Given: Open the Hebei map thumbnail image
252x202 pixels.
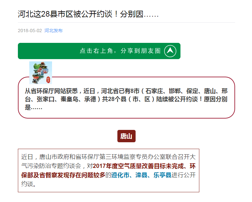Looking at the screenshot, I should pyautogui.click(x=41, y=72).
